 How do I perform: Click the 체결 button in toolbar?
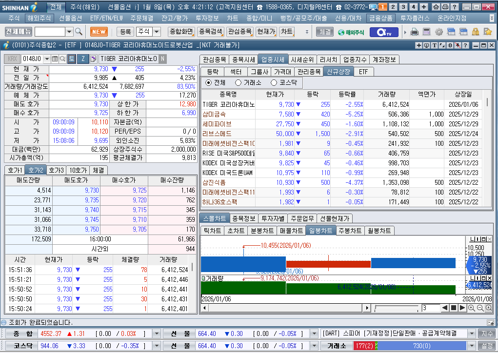click(324, 32)
